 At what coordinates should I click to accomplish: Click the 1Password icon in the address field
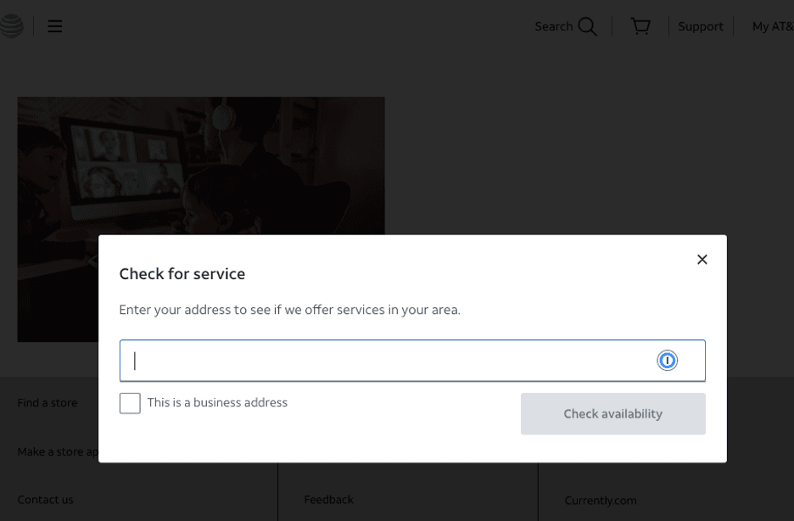pos(668,360)
